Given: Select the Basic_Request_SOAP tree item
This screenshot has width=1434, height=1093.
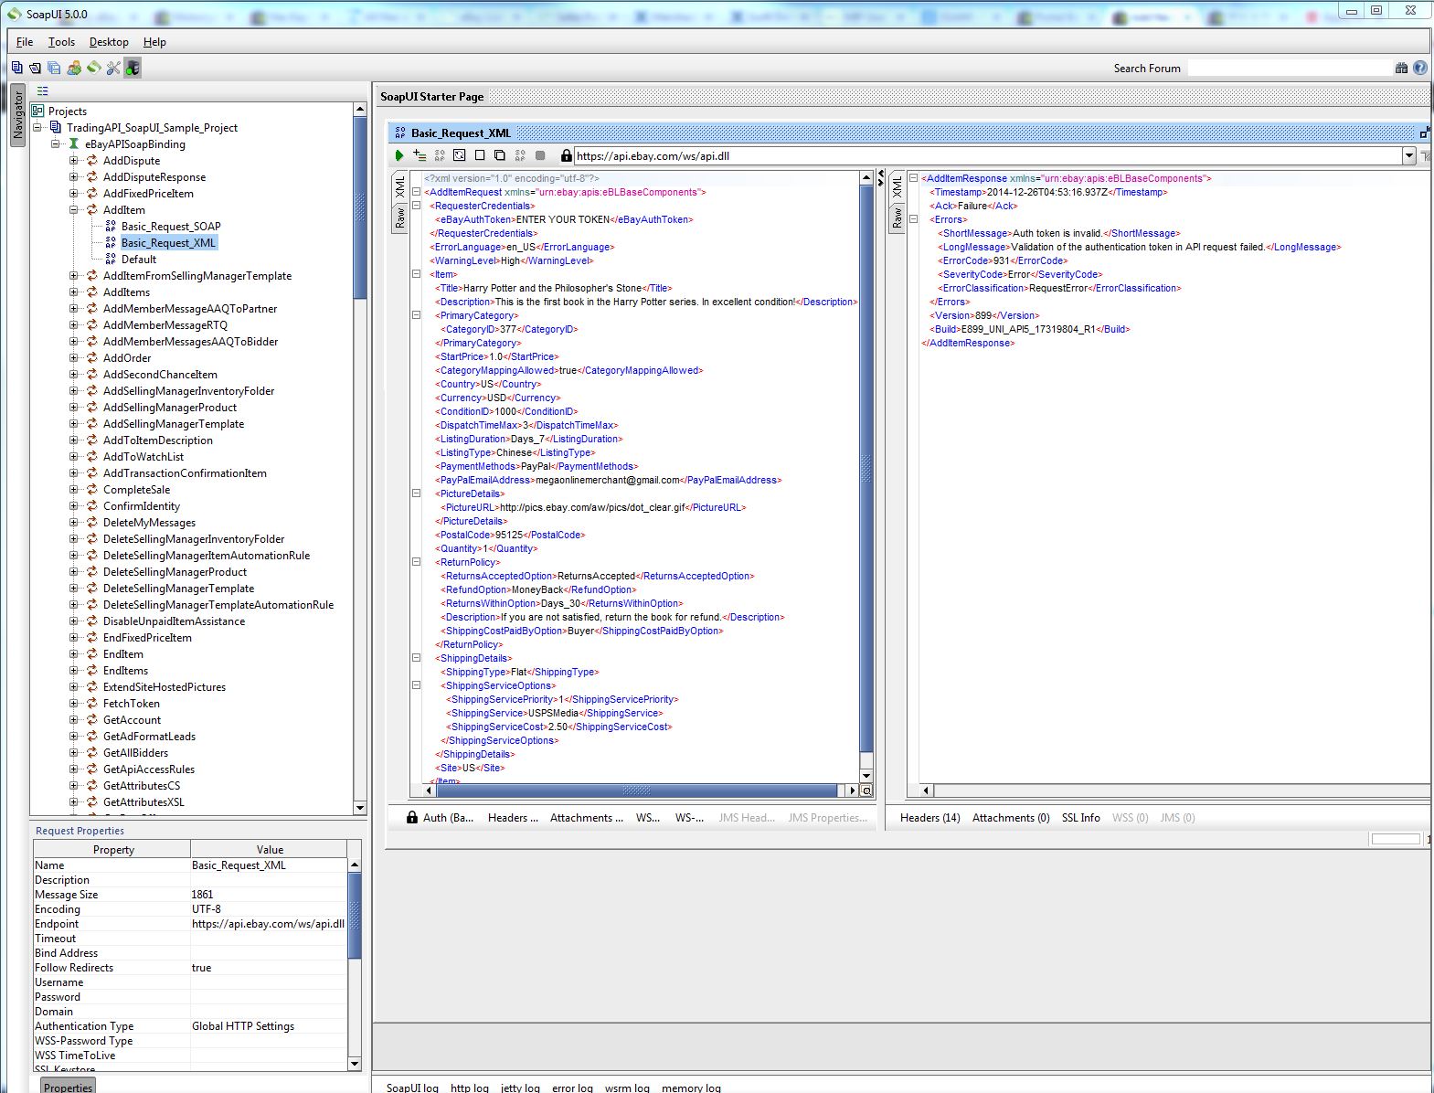Looking at the screenshot, I should point(171,226).
